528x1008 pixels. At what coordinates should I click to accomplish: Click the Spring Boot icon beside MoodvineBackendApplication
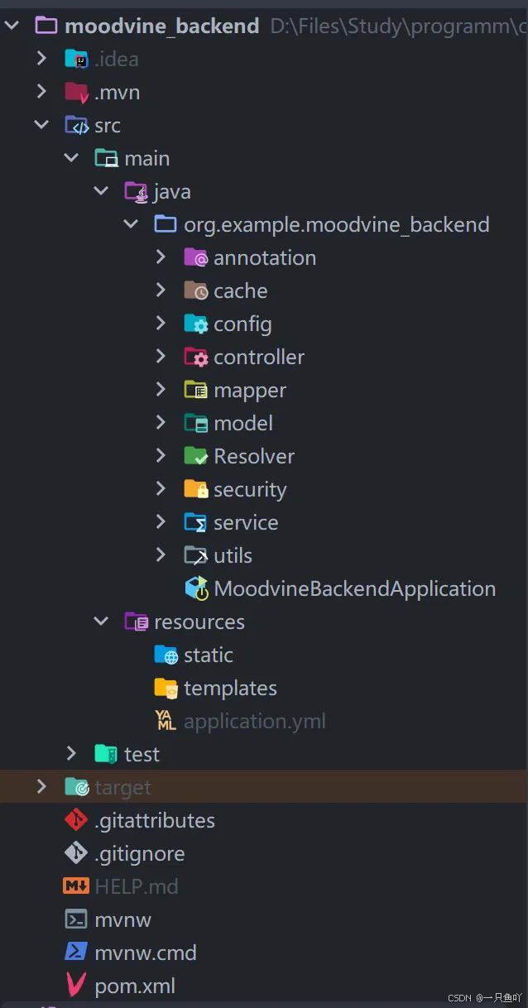[x=195, y=588]
